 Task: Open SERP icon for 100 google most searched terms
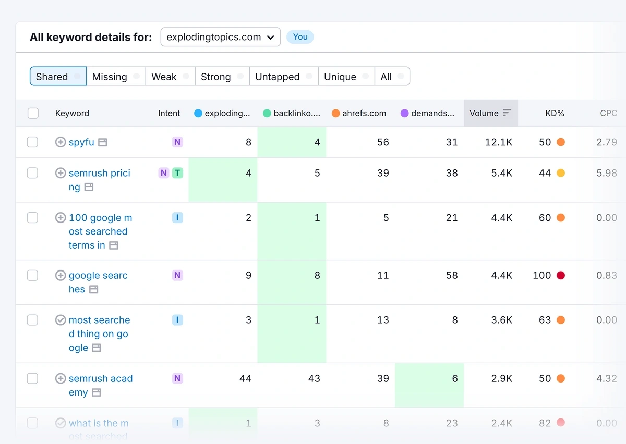tap(114, 245)
